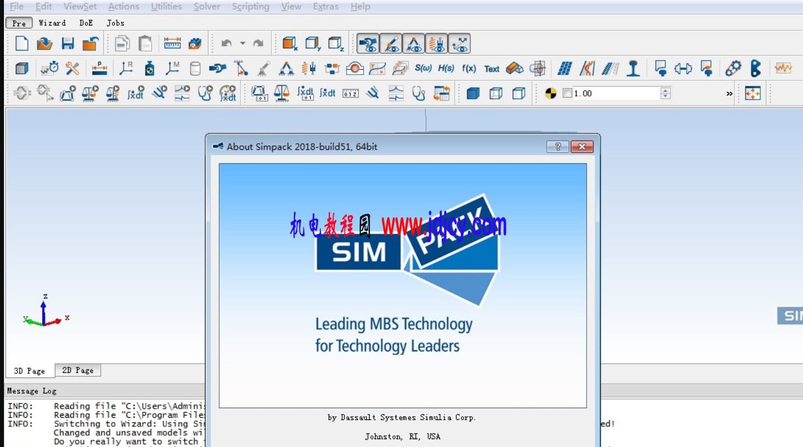This screenshot has width=803, height=447.
Task: Create a reference frame R icon
Action: click(126, 69)
